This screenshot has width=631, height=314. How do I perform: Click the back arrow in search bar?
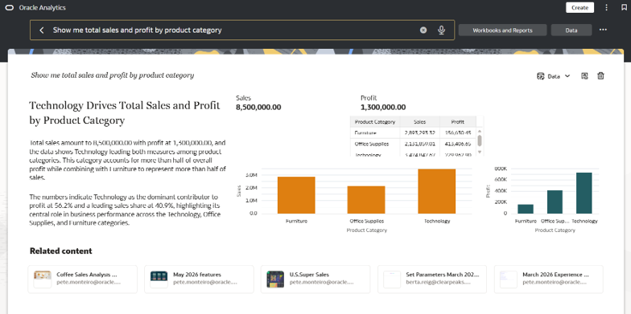(x=42, y=31)
